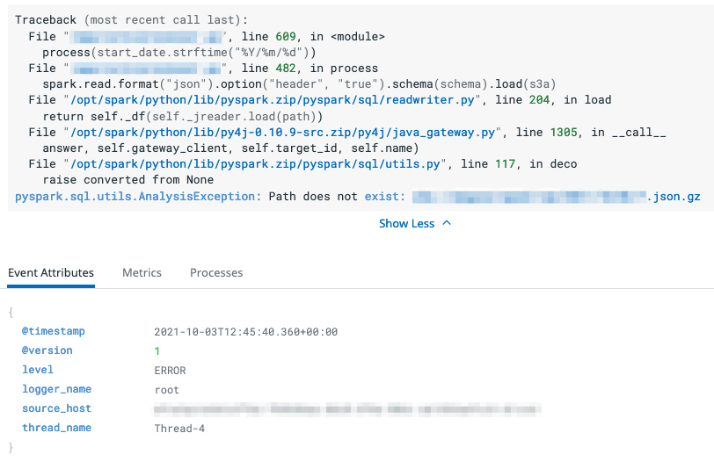Click the 'answer, self.gateway_client' code line
The height and width of the screenshot is (462, 714).
[230, 148]
